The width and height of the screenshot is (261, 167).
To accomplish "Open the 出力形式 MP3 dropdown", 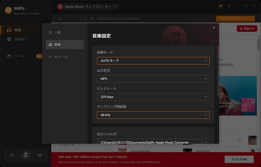I will 153,79.
